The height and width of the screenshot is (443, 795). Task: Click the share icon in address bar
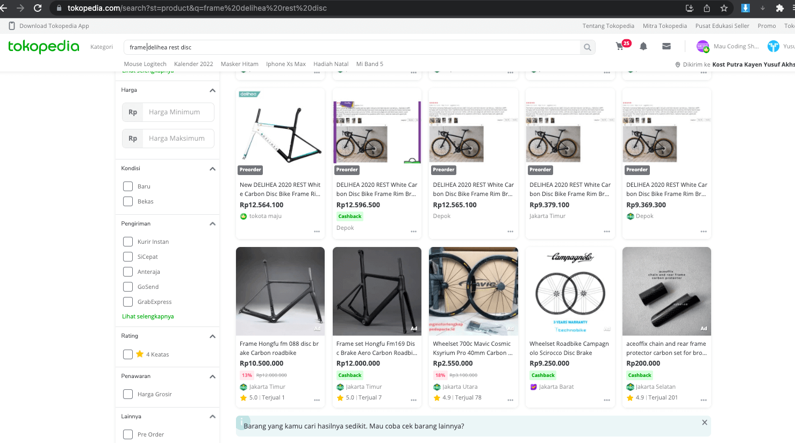[x=707, y=8]
